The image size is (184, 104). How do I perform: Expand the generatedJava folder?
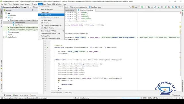[6, 32]
